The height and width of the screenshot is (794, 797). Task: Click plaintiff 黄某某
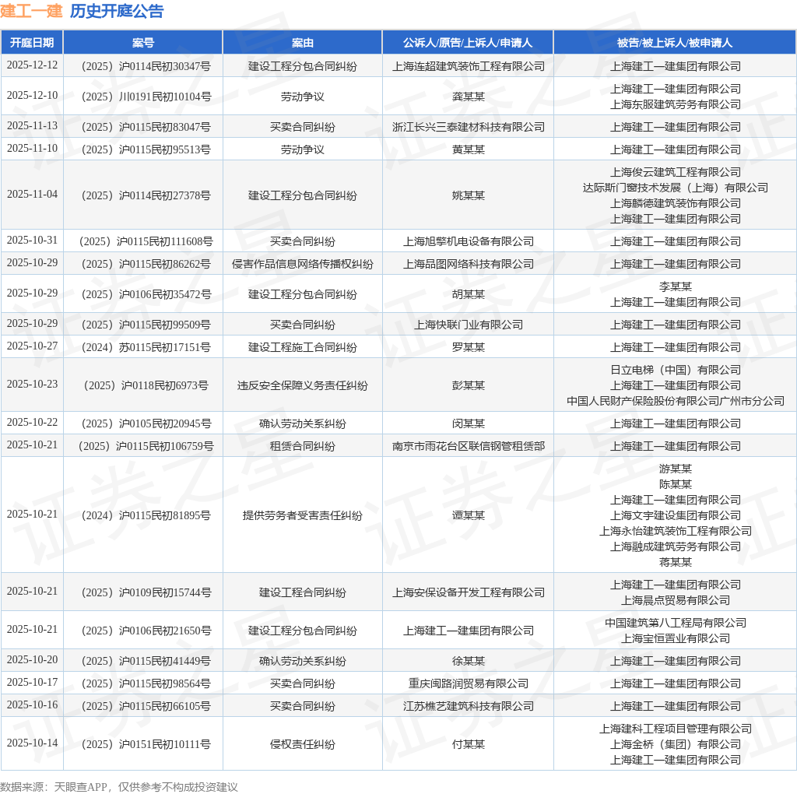(468, 149)
